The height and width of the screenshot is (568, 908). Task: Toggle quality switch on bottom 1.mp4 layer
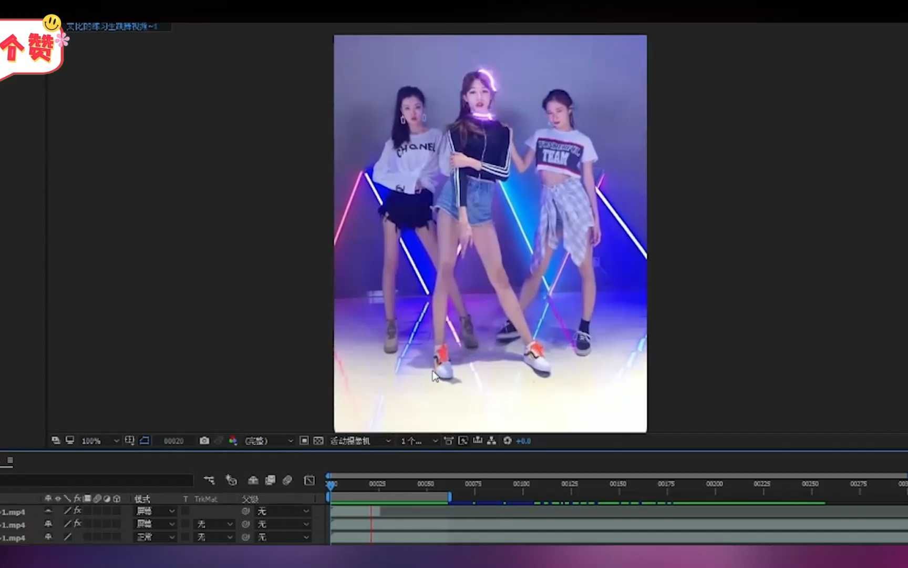point(68,536)
